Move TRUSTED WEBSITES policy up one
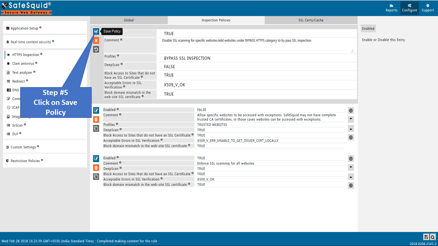Viewport: 438px width, 246px height. click(351, 119)
